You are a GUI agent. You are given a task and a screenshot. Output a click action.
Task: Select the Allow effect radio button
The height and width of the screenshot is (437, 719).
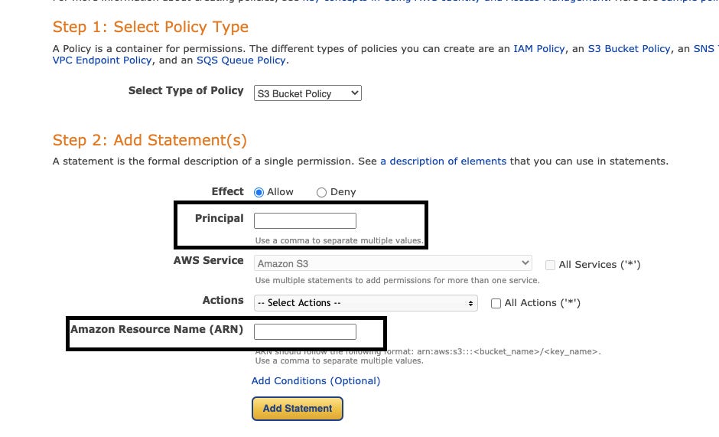(x=259, y=192)
